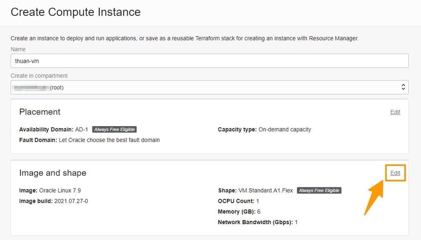Click the compartment selector up-down chevron
This screenshot has height=240, width=421.
click(x=403, y=87)
